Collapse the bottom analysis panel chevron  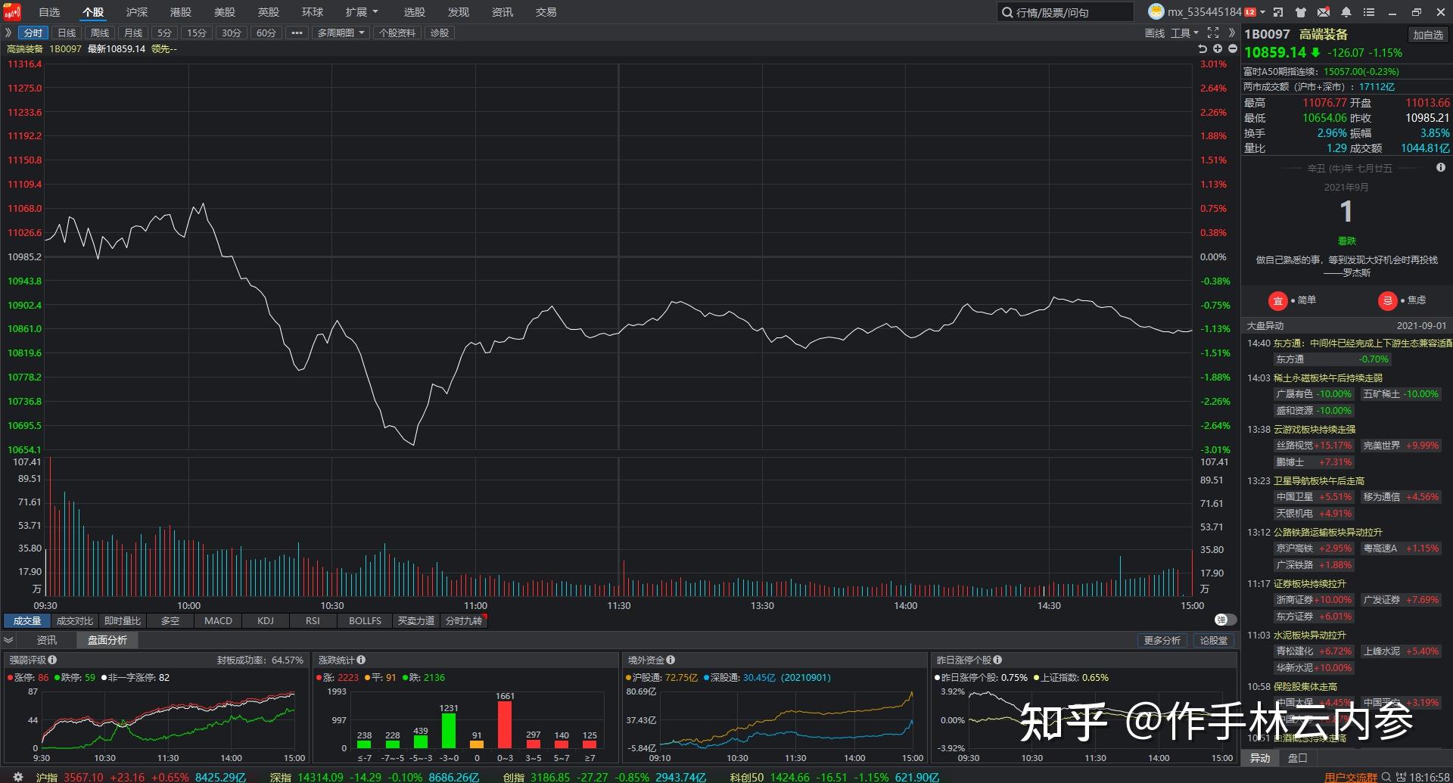coord(8,640)
